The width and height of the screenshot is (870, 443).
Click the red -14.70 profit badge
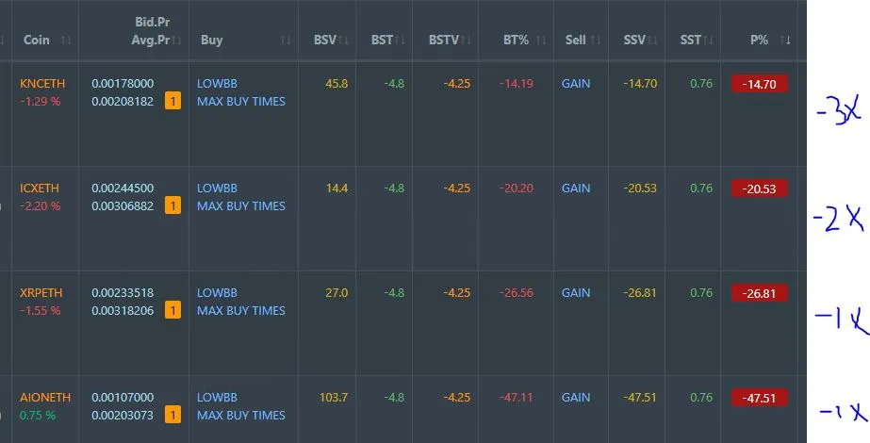759,84
